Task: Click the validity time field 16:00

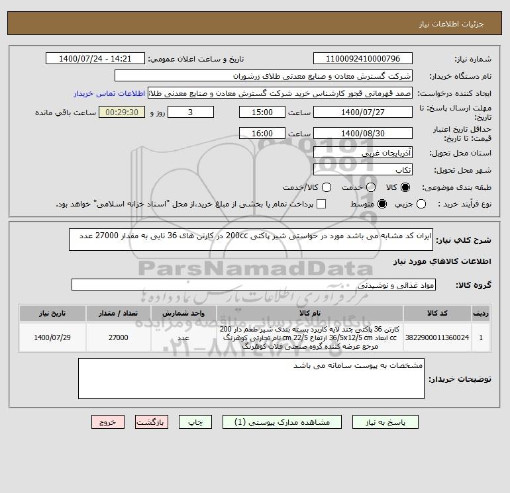Action: click(262, 133)
